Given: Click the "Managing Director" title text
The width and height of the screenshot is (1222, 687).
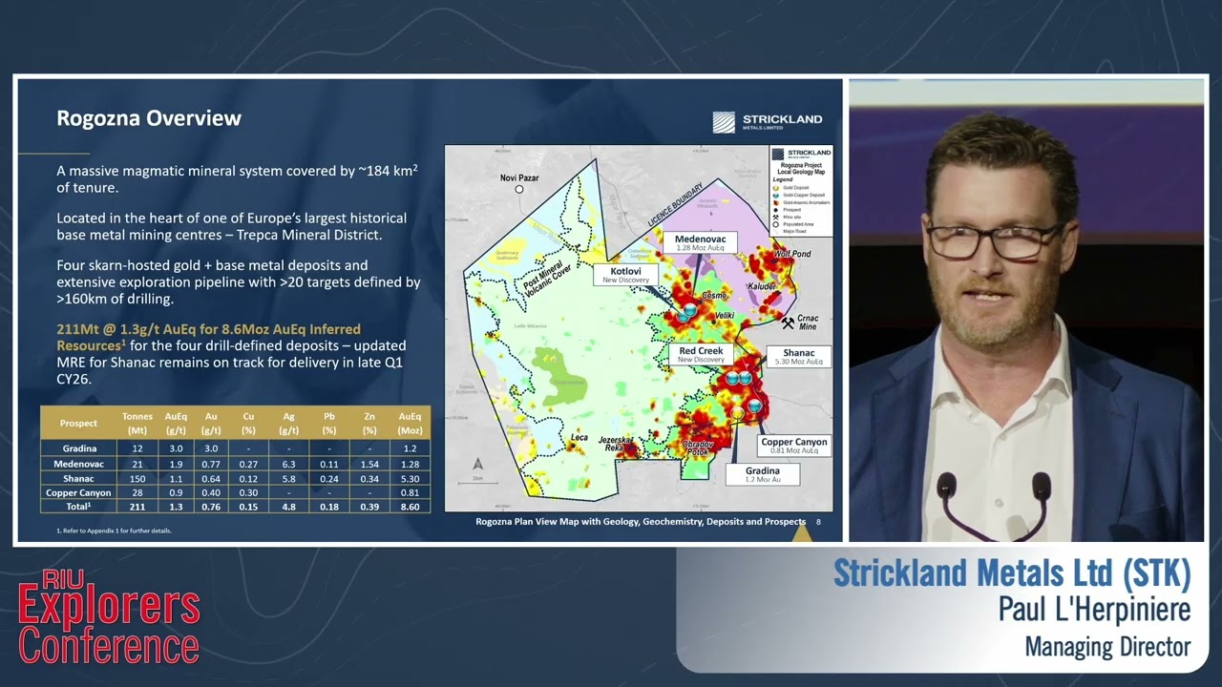Looking at the screenshot, I should (x=1107, y=647).
